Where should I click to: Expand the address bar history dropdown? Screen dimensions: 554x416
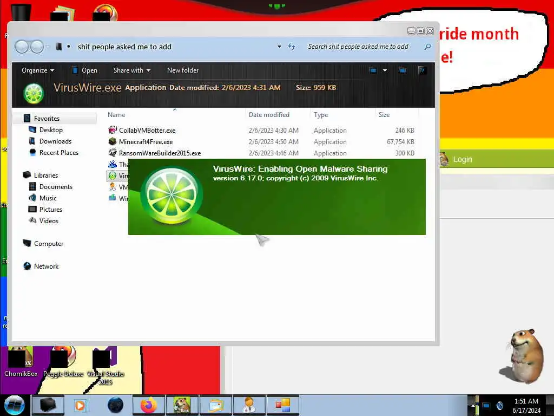(x=279, y=47)
